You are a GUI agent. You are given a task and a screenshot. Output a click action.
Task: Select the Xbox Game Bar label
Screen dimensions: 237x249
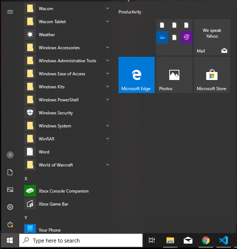point(54,204)
